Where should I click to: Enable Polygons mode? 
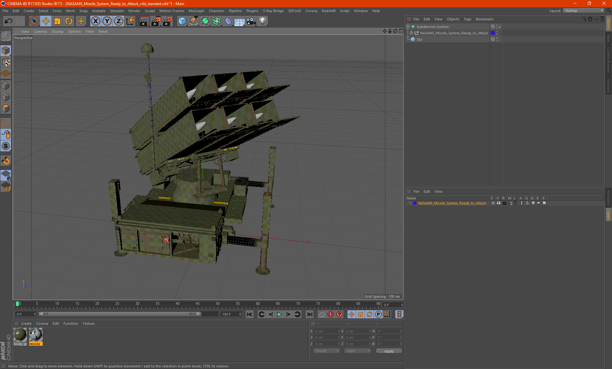point(6,108)
